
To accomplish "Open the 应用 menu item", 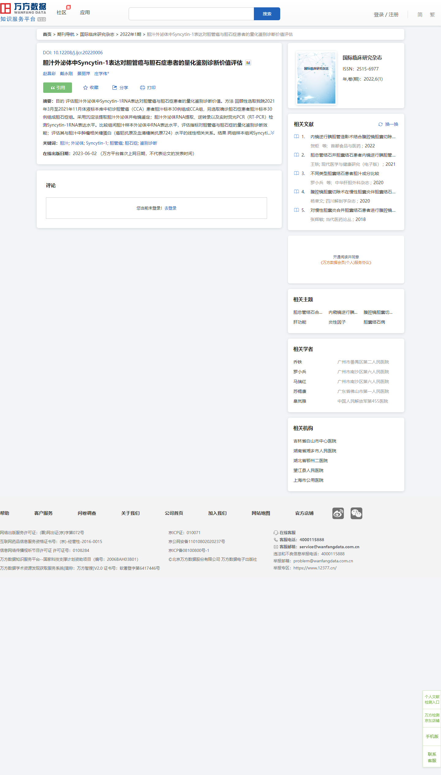I will coord(85,13).
